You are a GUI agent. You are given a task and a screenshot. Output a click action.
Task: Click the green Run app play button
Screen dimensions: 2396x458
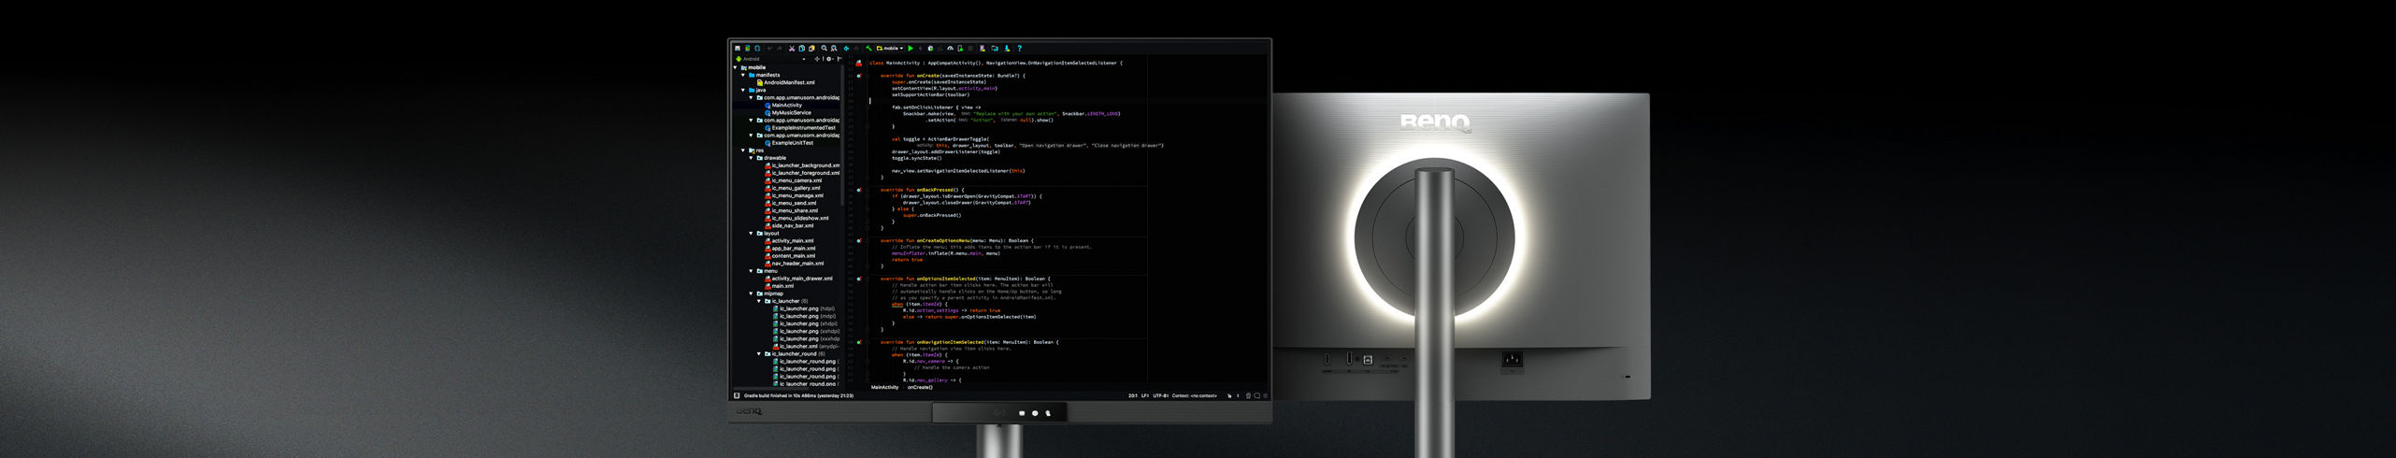911,48
